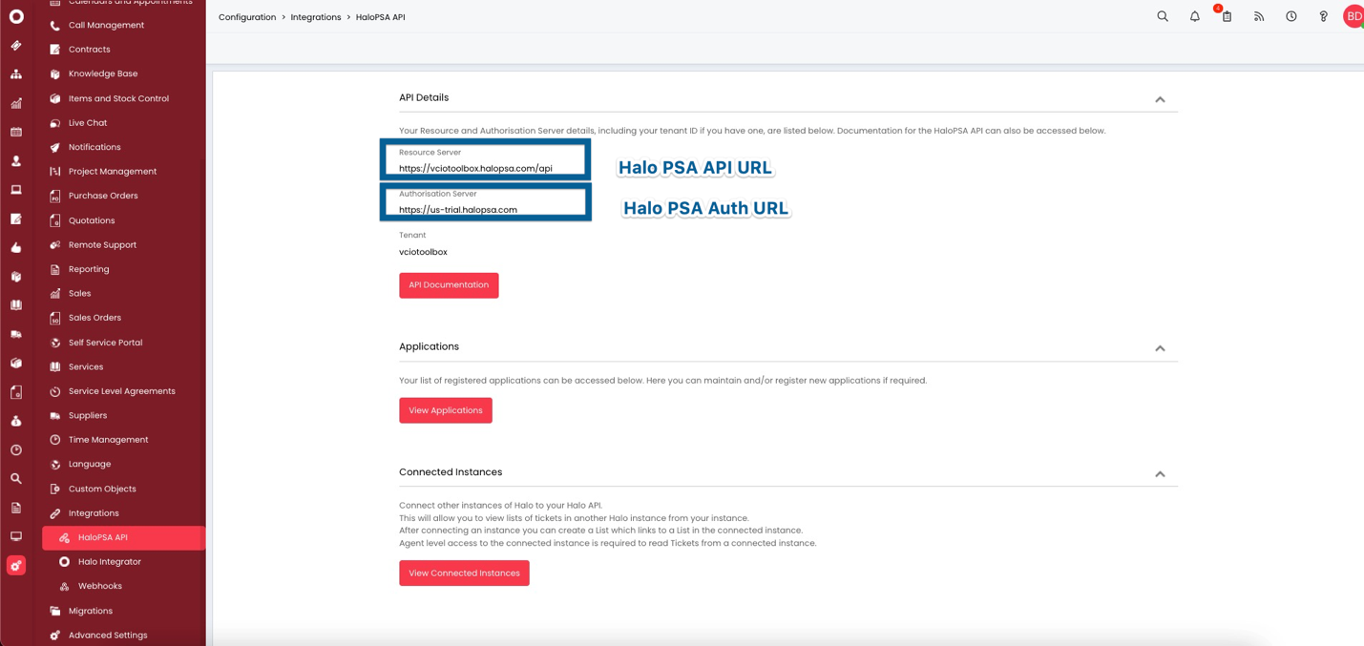Select Quotations menu item
1364x646 pixels.
[x=92, y=220]
